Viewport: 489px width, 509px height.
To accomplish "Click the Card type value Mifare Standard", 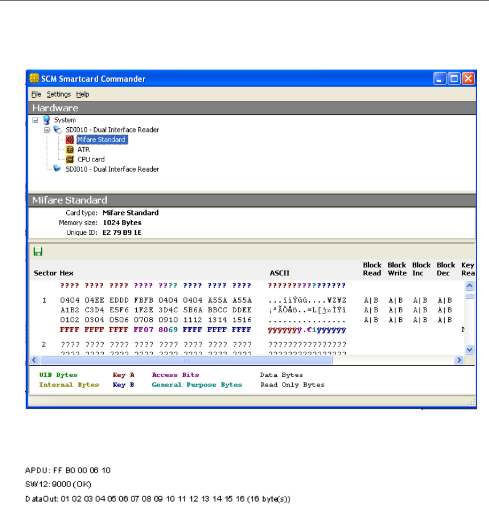I will 130,213.
